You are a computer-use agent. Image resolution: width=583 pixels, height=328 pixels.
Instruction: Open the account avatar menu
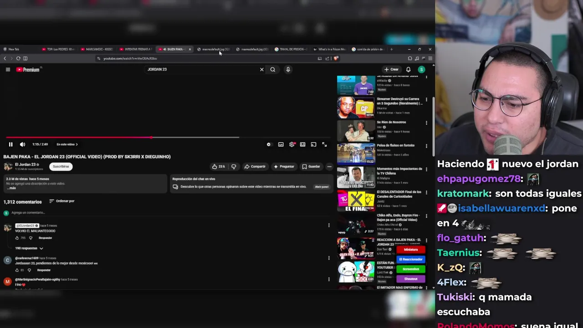click(x=421, y=70)
